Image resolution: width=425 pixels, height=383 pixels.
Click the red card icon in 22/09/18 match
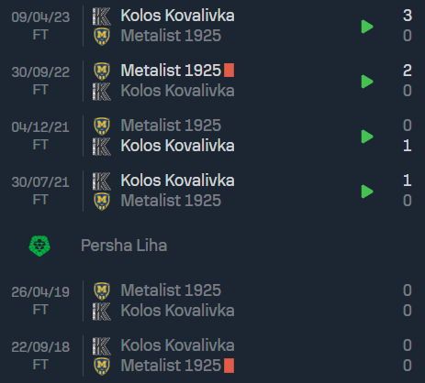[229, 366]
